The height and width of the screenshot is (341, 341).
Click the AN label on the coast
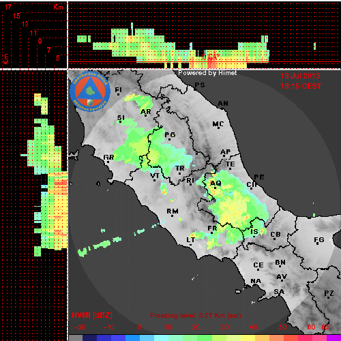click(223, 104)
